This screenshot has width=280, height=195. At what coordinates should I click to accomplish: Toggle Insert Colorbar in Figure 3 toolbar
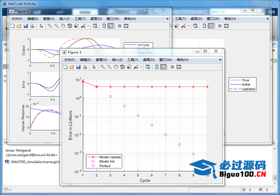point(157,67)
